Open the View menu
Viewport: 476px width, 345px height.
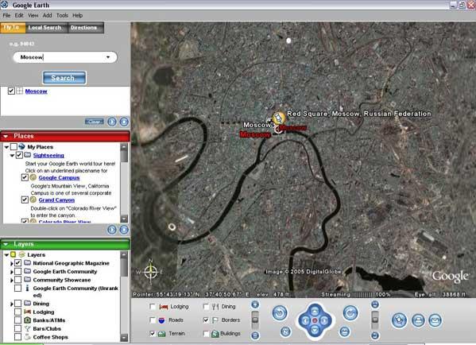pyautogui.click(x=33, y=15)
